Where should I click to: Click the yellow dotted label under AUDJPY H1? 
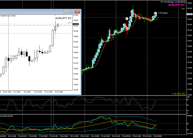(183, 9)
